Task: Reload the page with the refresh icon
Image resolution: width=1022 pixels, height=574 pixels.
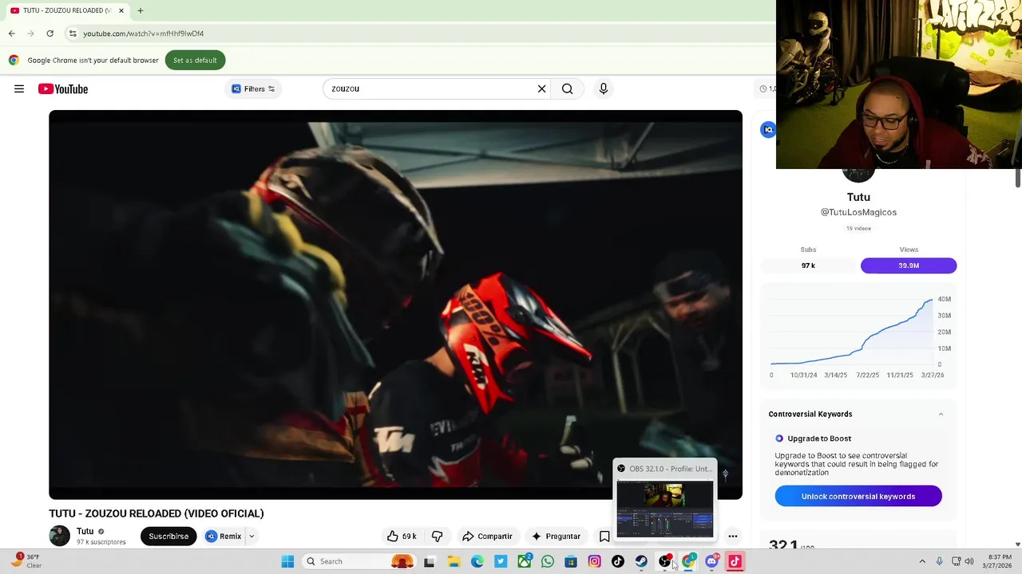Action: 50,33
